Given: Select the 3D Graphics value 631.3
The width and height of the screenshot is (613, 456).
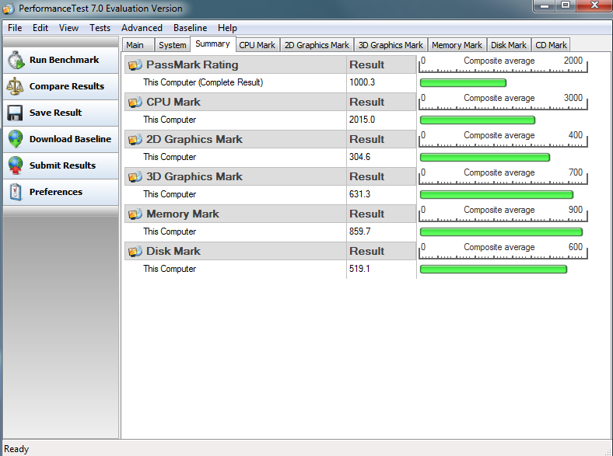Looking at the screenshot, I should click(x=359, y=194).
